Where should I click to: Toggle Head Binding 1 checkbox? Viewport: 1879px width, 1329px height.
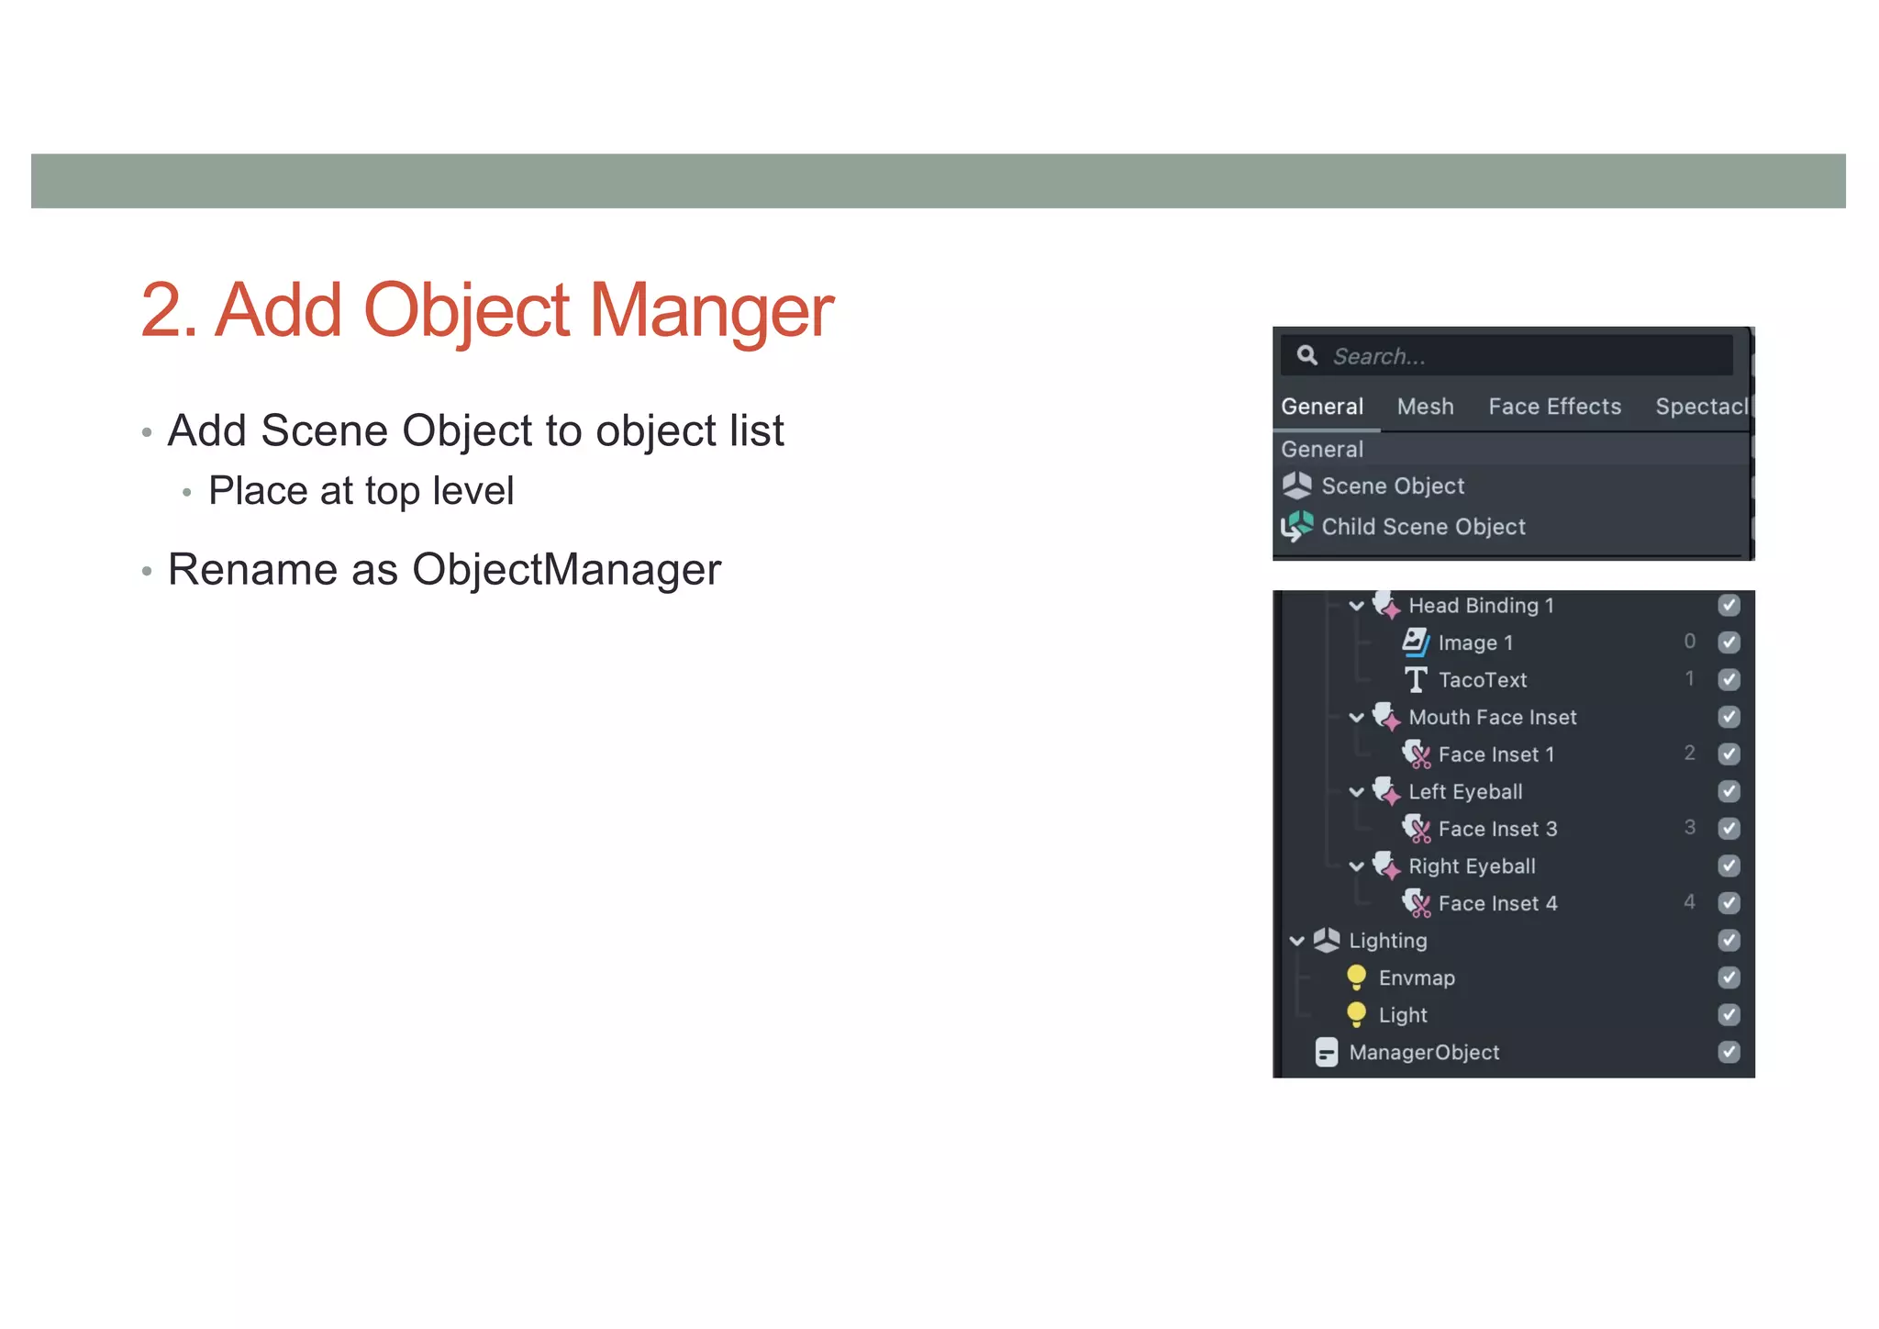point(1729,605)
